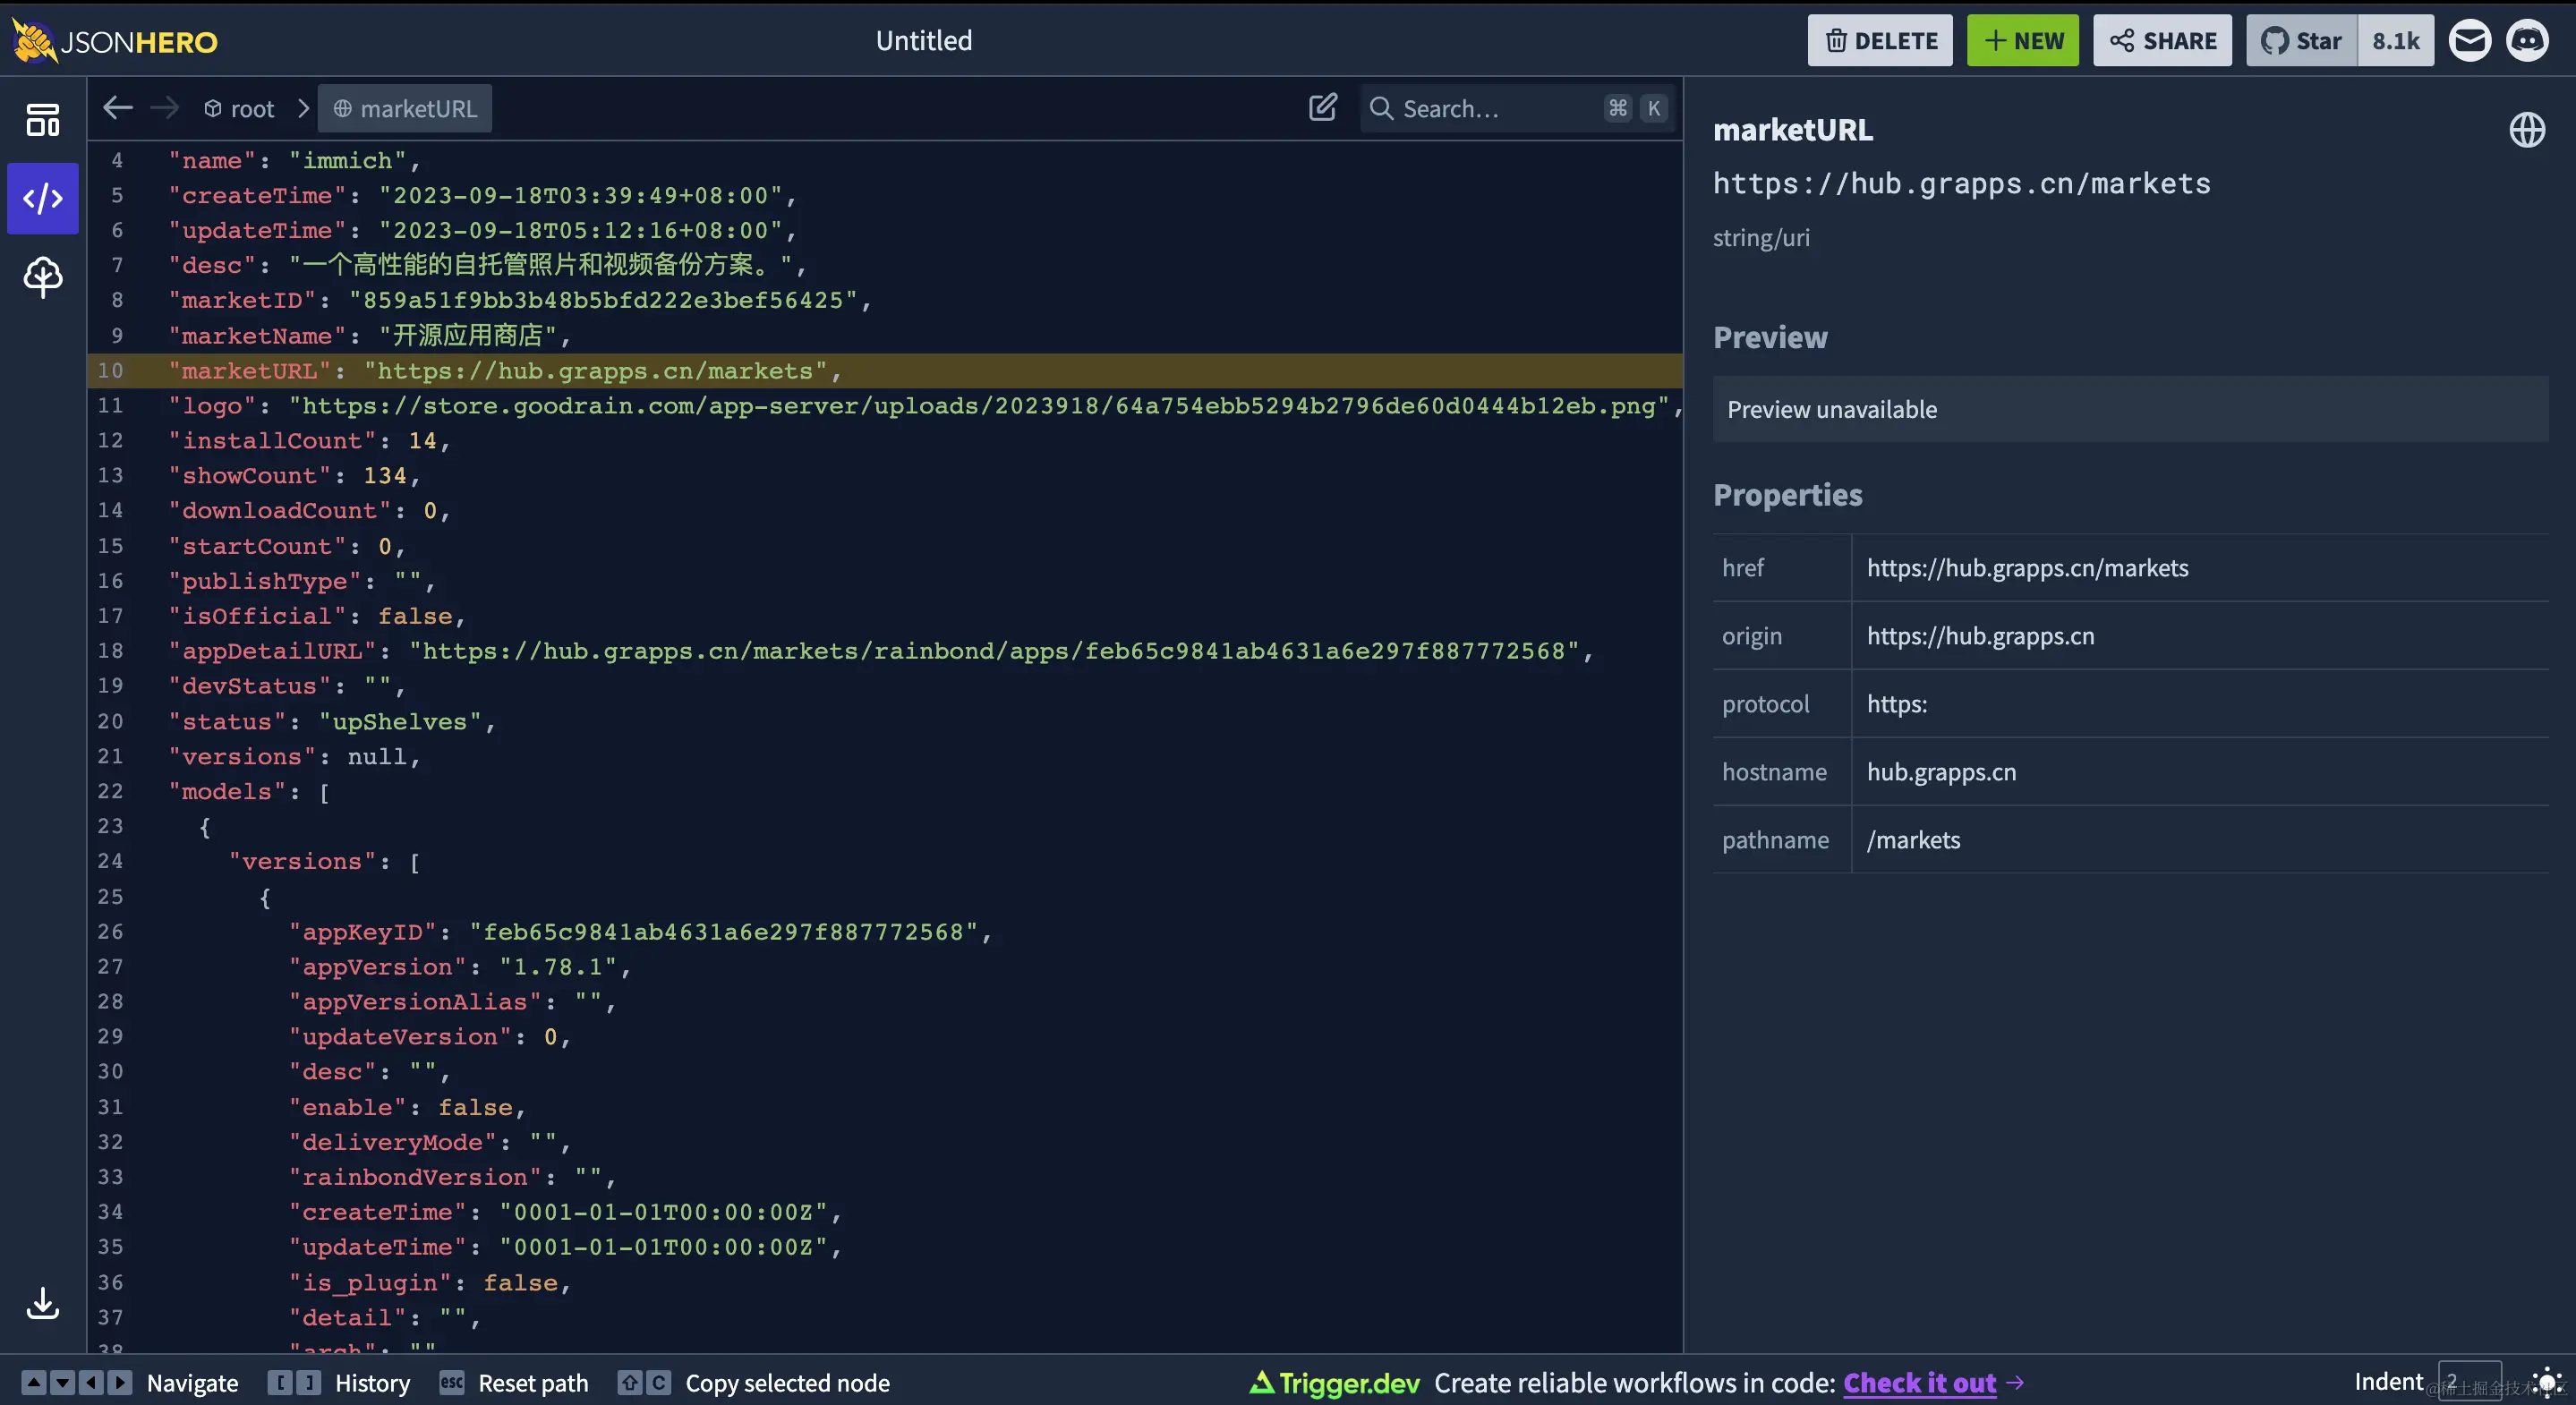
Task: Create a new document with NEW
Action: tap(2022, 41)
